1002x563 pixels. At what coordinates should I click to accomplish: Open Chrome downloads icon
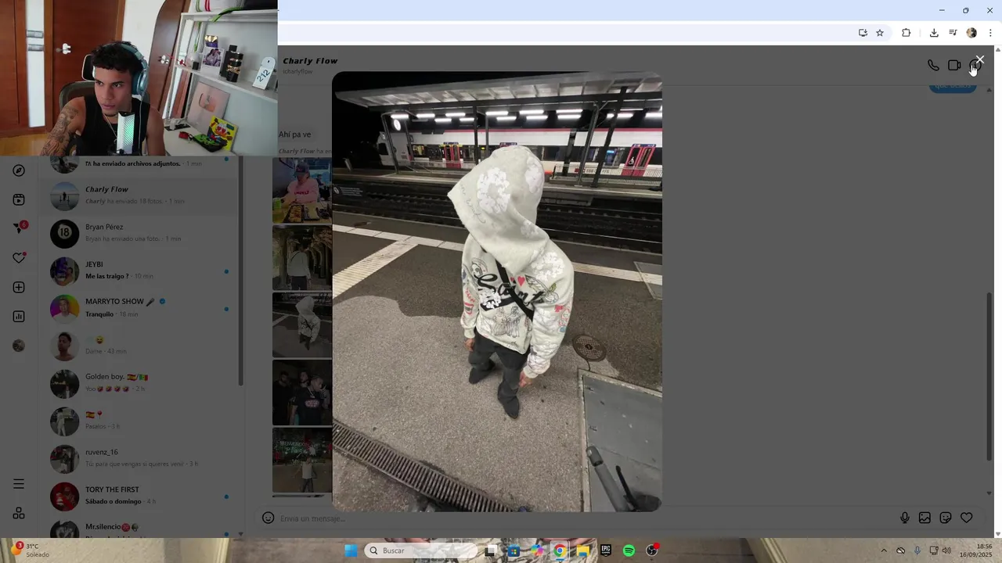point(934,33)
